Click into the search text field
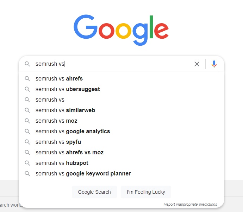This screenshot has height=212, width=243. 113,64
